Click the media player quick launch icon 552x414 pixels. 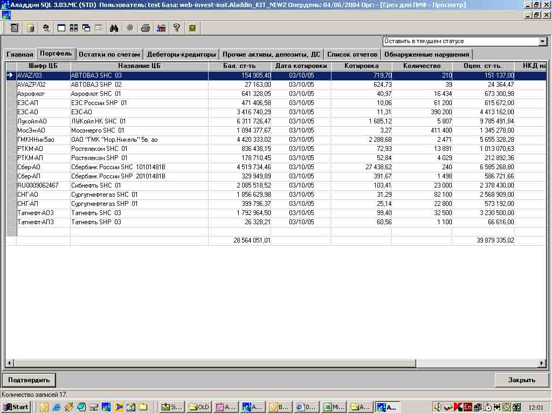119,408
